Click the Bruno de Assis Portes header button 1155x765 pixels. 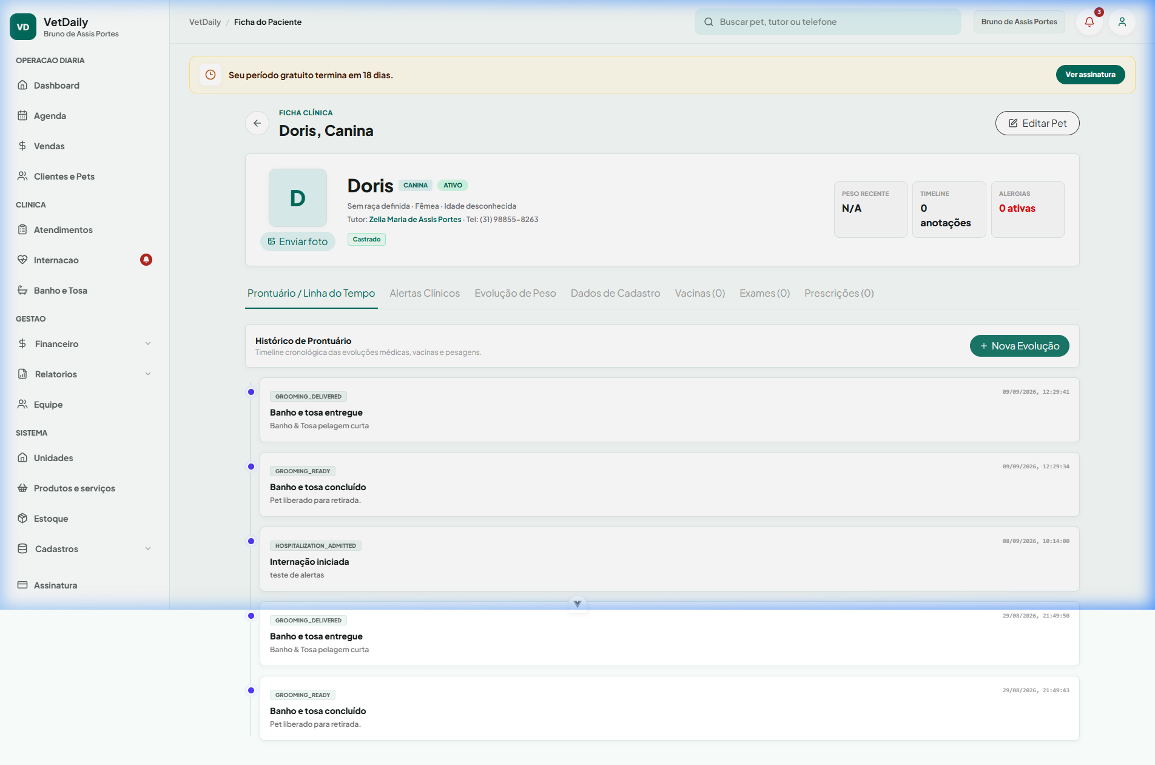1019,22
